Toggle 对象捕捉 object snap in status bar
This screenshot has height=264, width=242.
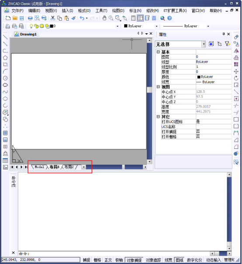click(x=134, y=260)
